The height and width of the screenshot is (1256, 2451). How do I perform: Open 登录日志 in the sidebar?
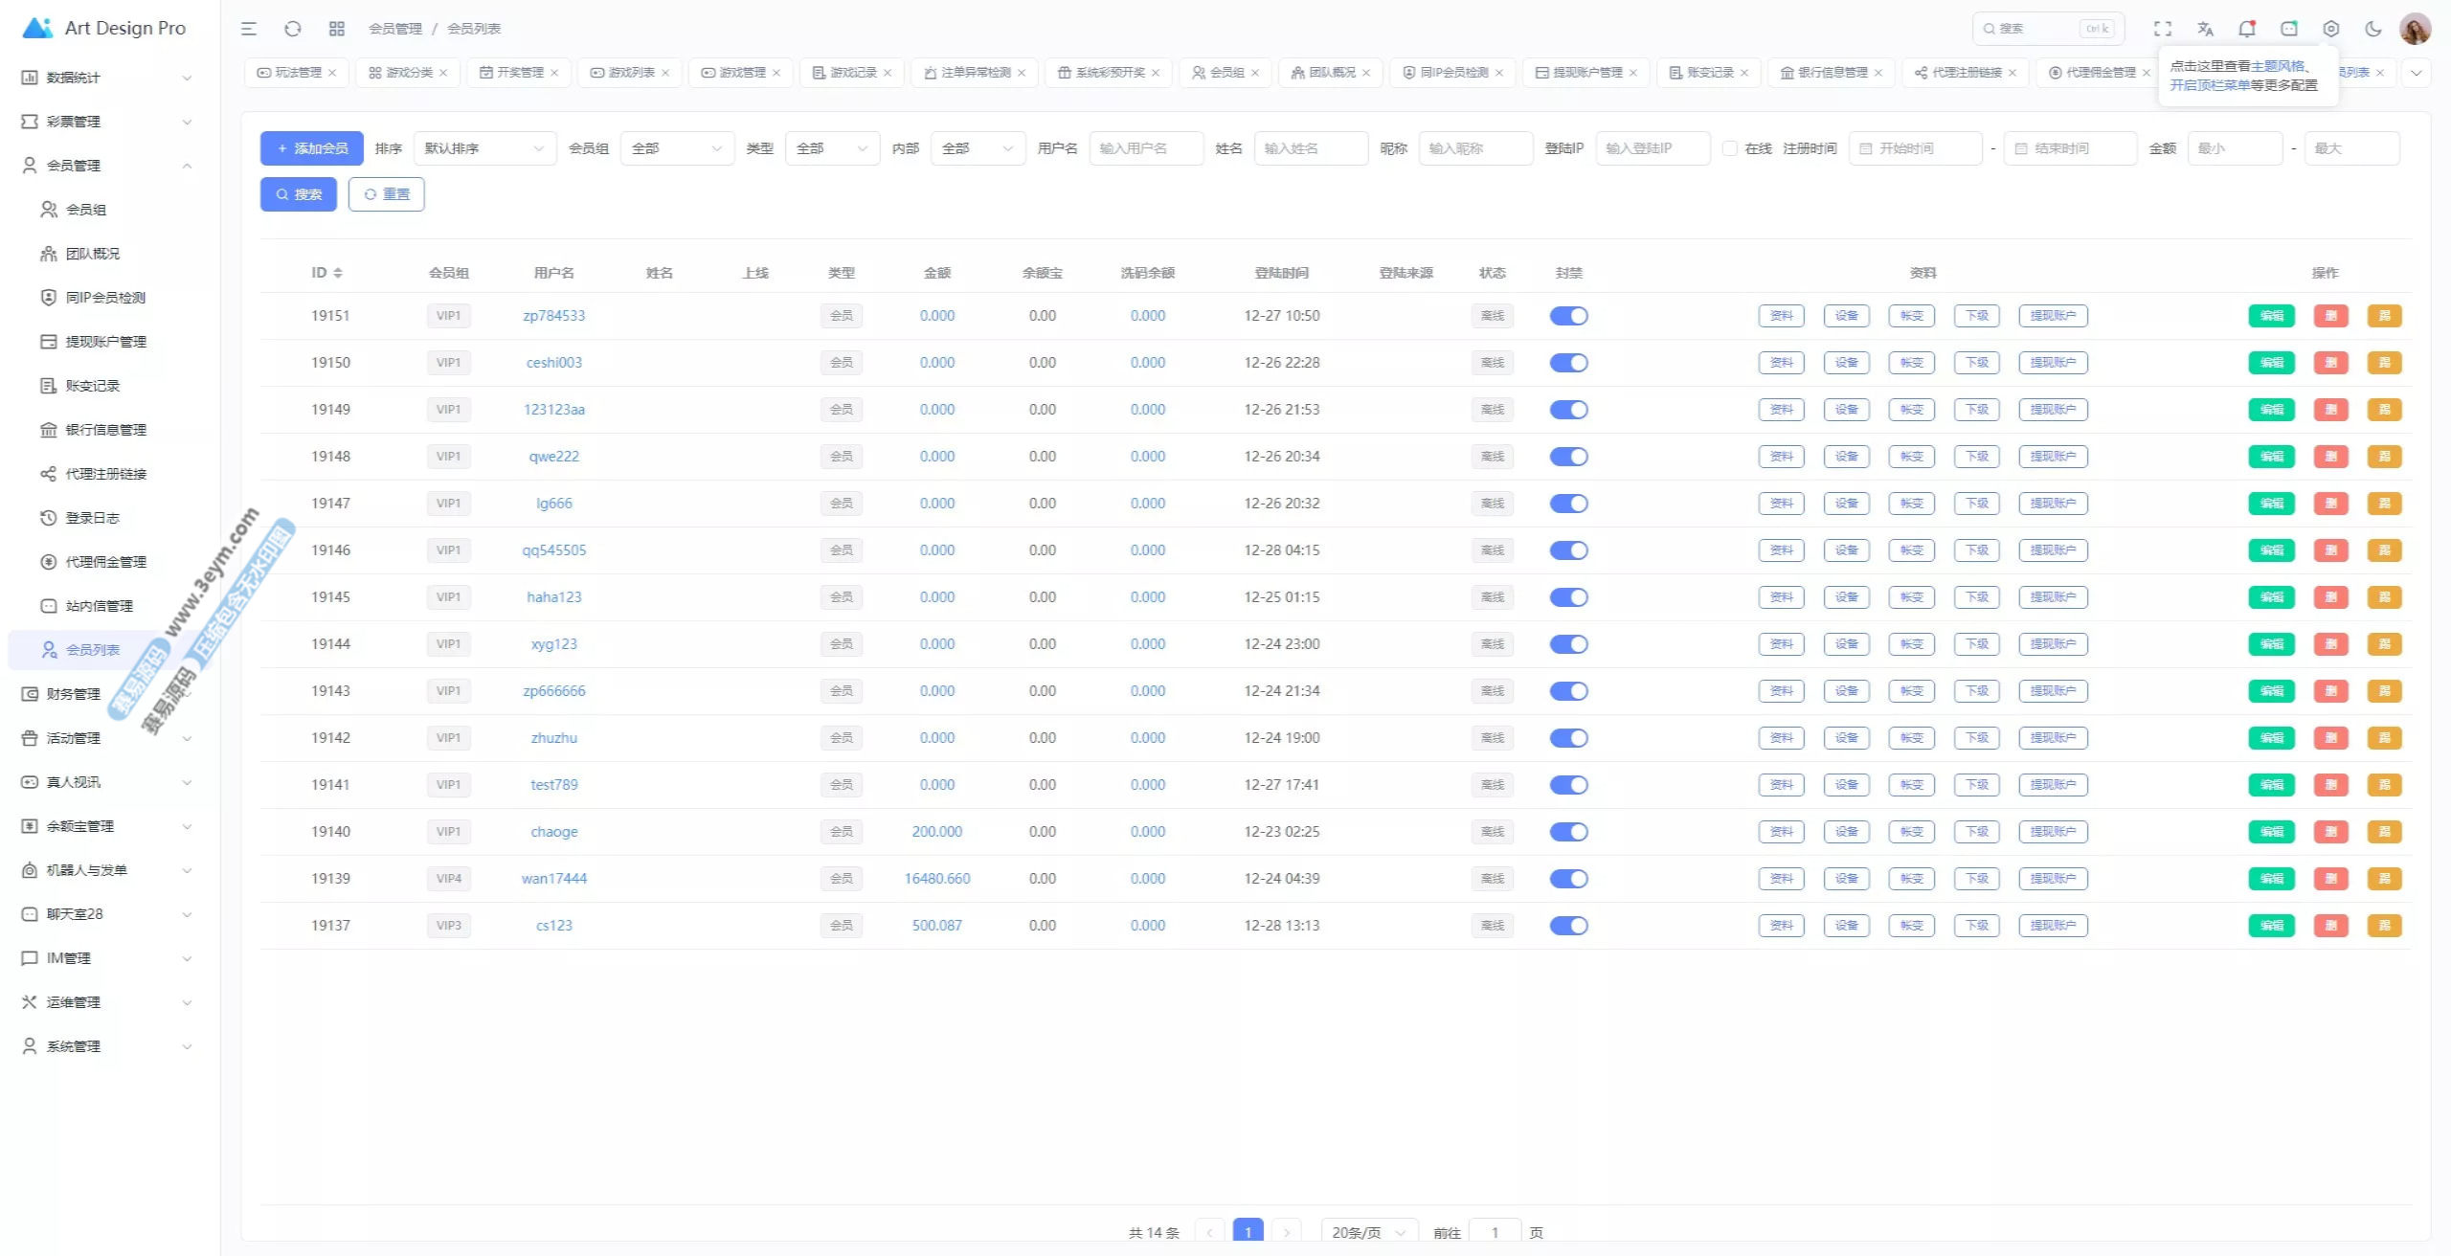click(x=93, y=518)
